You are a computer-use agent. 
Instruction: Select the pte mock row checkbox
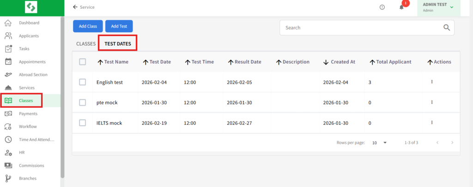pos(83,102)
